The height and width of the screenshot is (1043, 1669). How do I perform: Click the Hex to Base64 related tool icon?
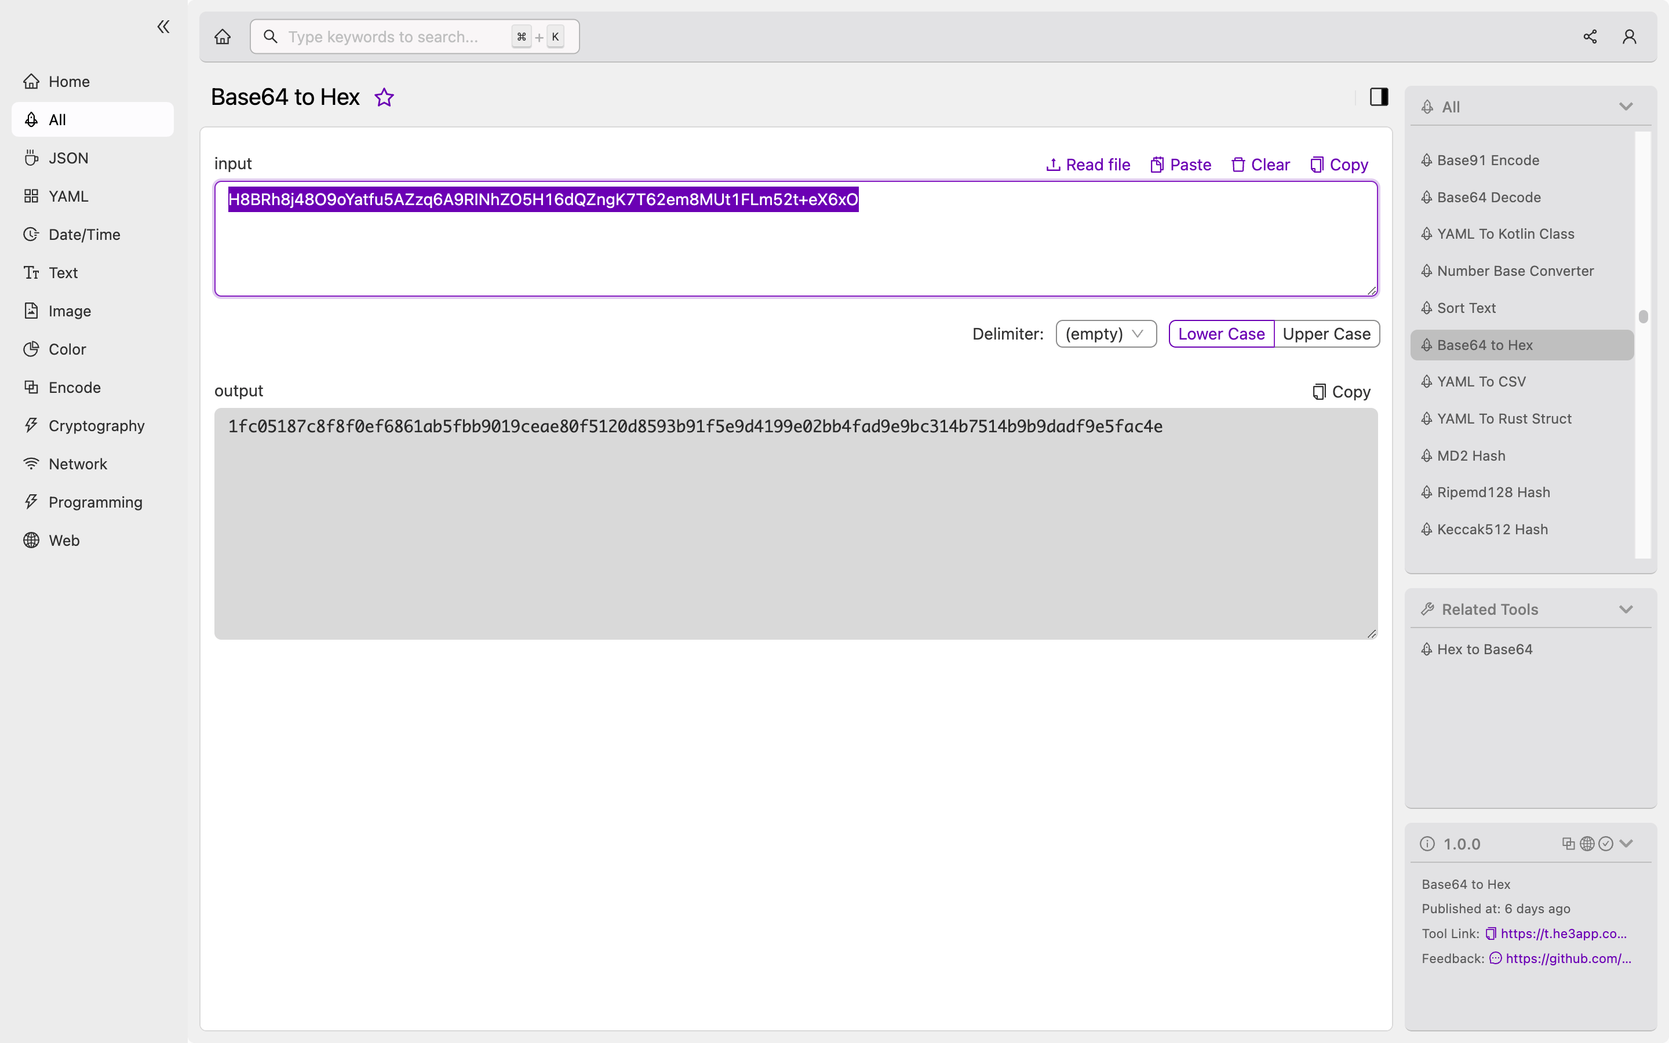pos(1426,649)
